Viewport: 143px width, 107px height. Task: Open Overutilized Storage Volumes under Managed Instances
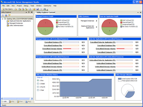(x=52, y=49)
